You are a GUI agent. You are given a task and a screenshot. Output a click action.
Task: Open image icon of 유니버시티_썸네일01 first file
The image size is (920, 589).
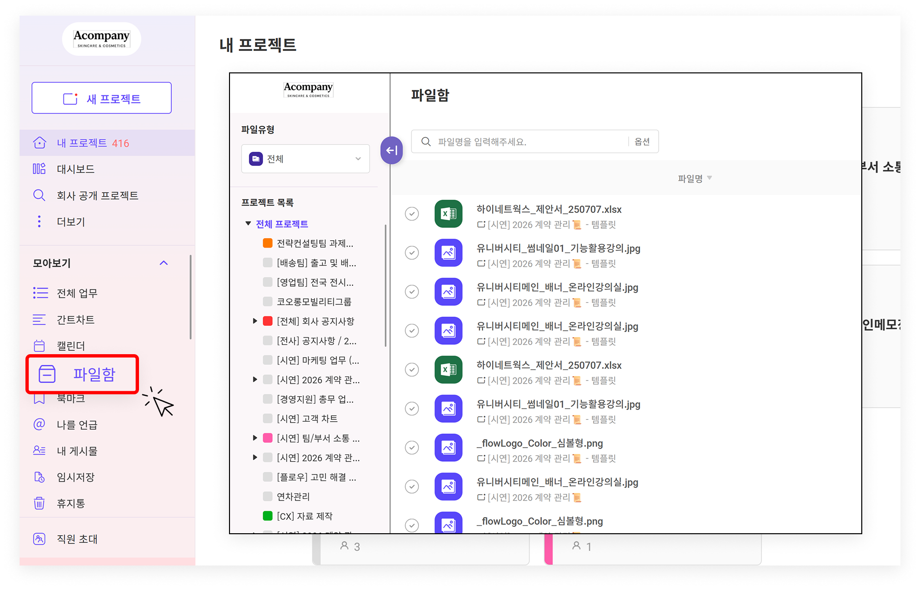coord(448,253)
